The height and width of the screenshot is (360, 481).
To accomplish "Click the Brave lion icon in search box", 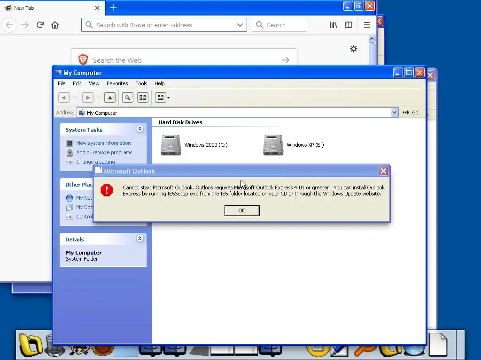I will coord(83,60).
